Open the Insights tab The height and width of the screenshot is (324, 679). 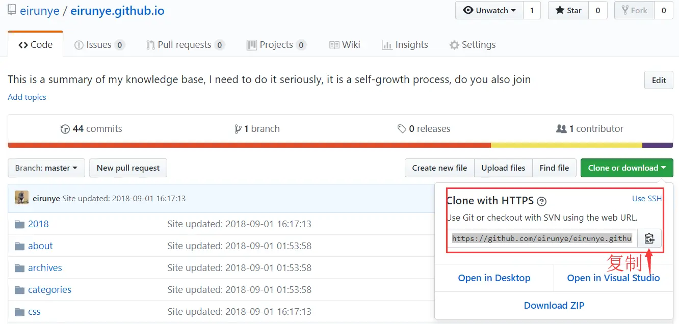[x=405, y=45]
